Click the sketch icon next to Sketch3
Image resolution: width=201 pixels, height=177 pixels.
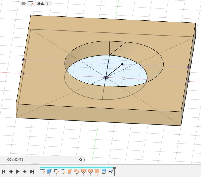point(31,3)
